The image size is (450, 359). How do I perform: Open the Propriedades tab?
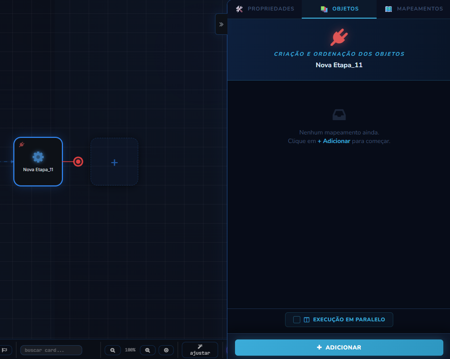point(265,9)
